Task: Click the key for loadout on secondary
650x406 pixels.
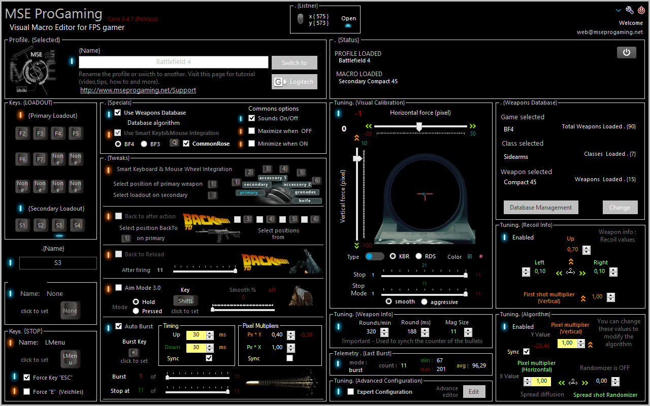Action: [x=213, y=195]
